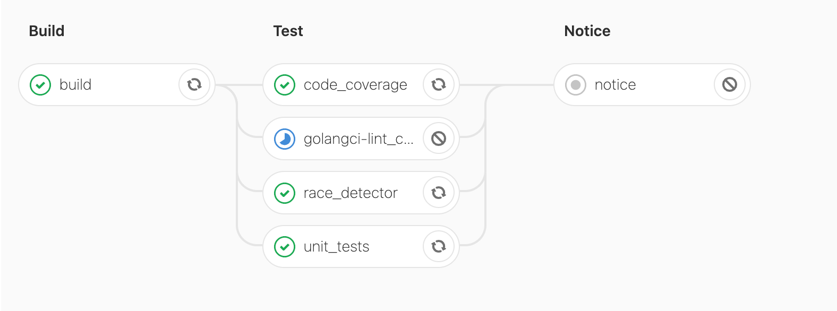This screenshot has width=837, height=311.
Task: Open the build job details
Action: pyautogui.click(x=75, y=84)
